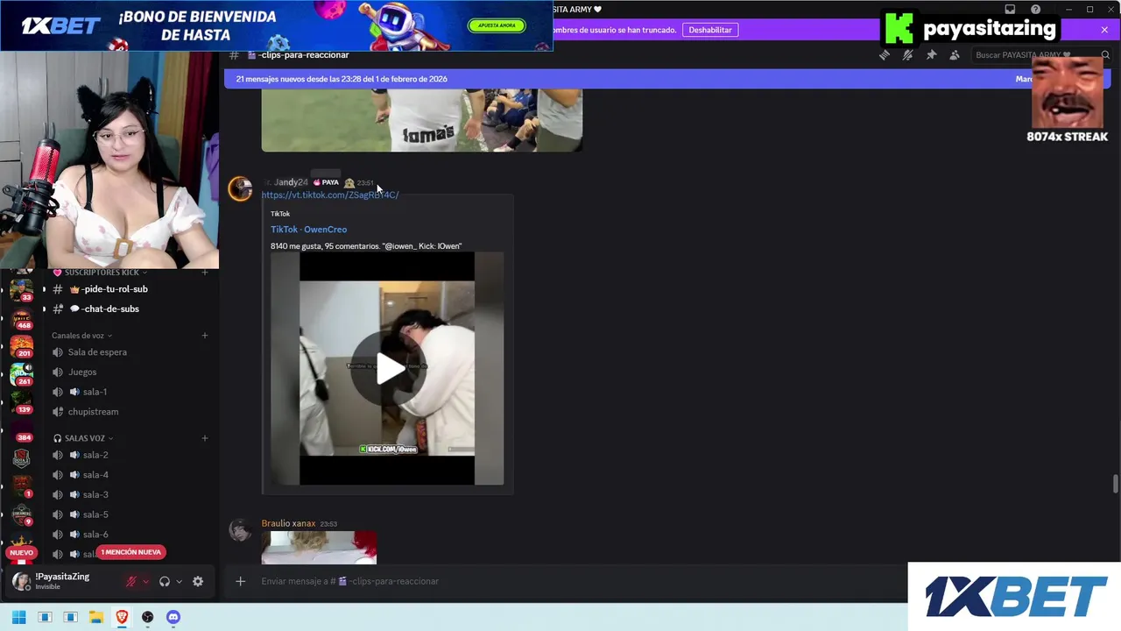Open server icon with 9 badge

click(21, 514)
